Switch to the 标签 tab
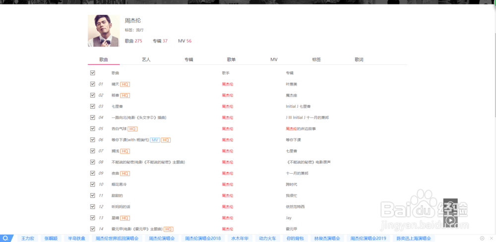Viewport: 496px width, 242px height. click(316, 59)
